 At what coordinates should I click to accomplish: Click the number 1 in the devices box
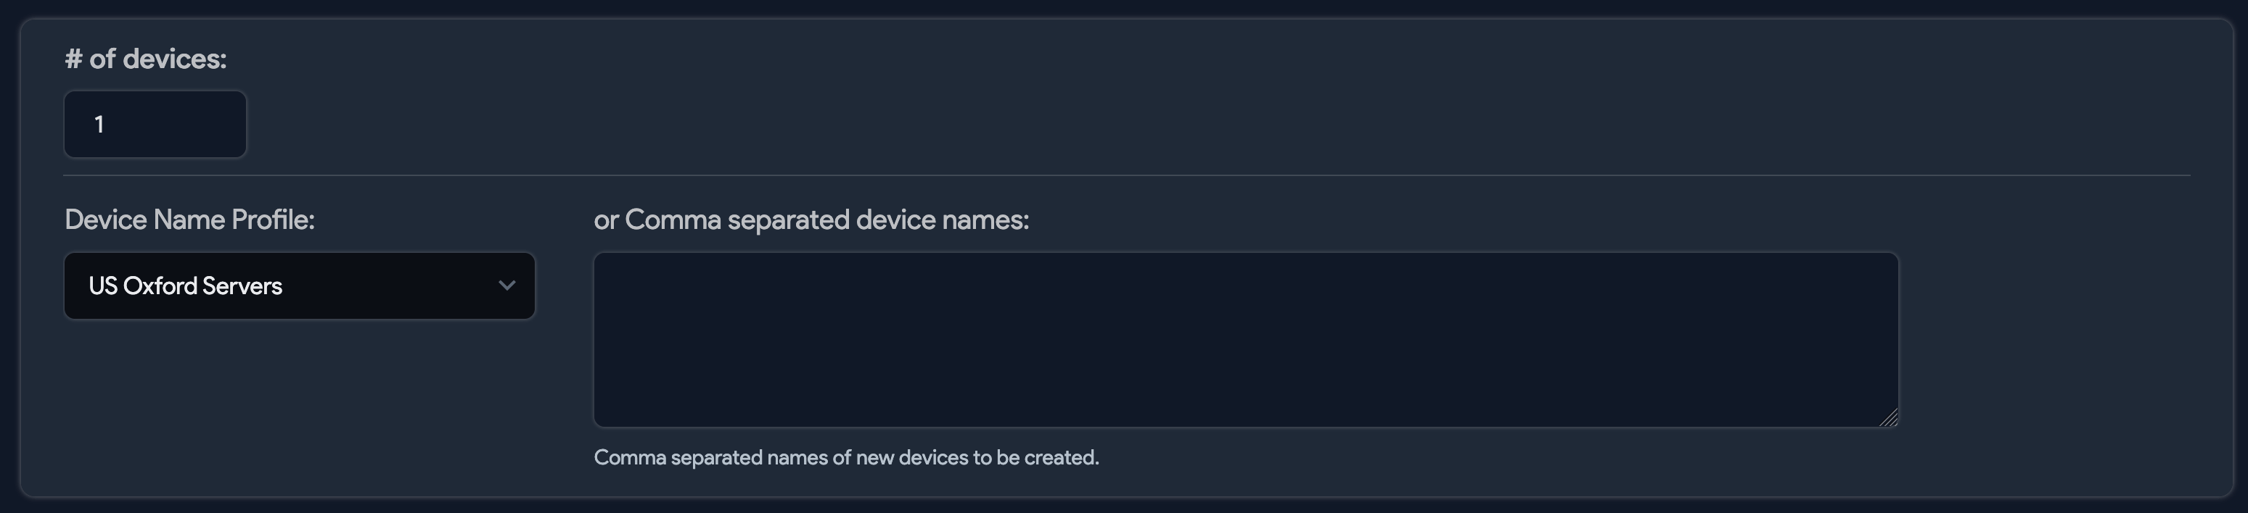point(100,125)
